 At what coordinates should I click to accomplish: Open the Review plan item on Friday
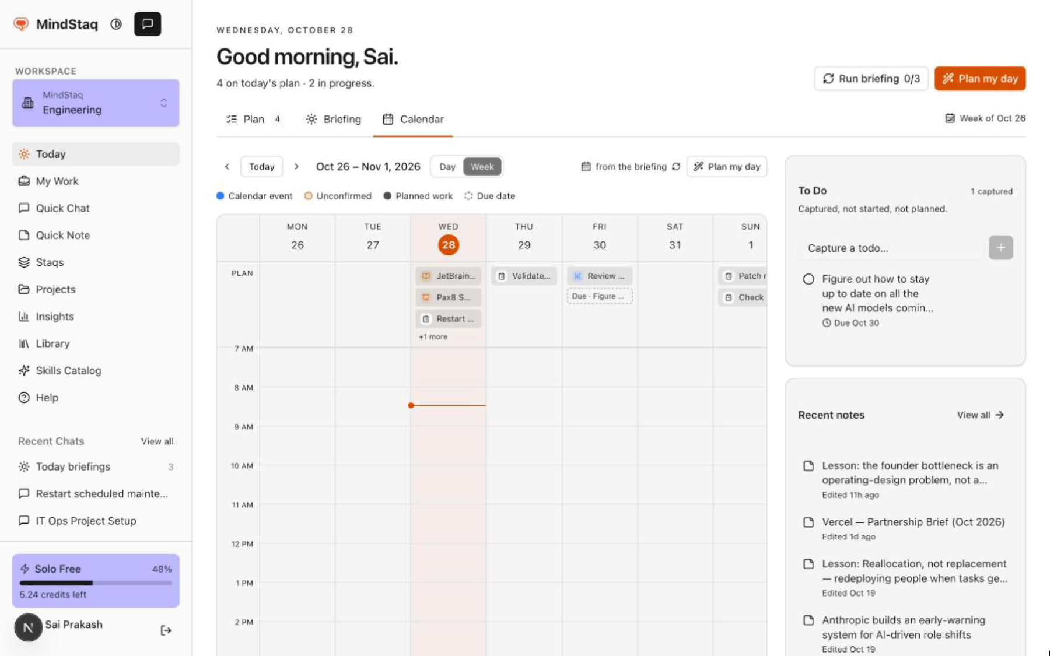pos(600,276)
